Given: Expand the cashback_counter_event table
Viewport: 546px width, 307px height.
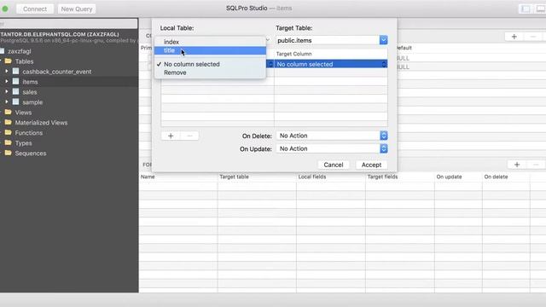Looking at the screenshot, I should coord(6,72).
